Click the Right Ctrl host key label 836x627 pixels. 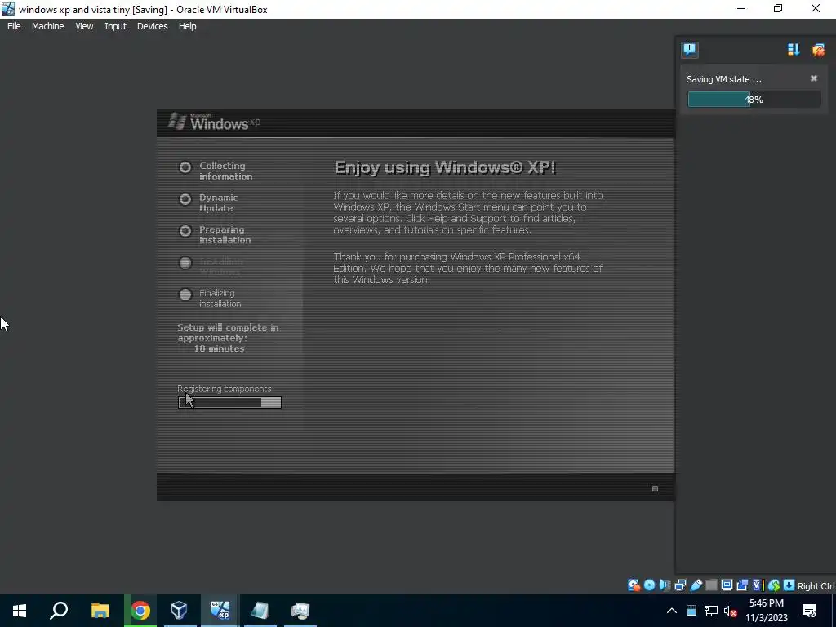[x=816, y=586]
